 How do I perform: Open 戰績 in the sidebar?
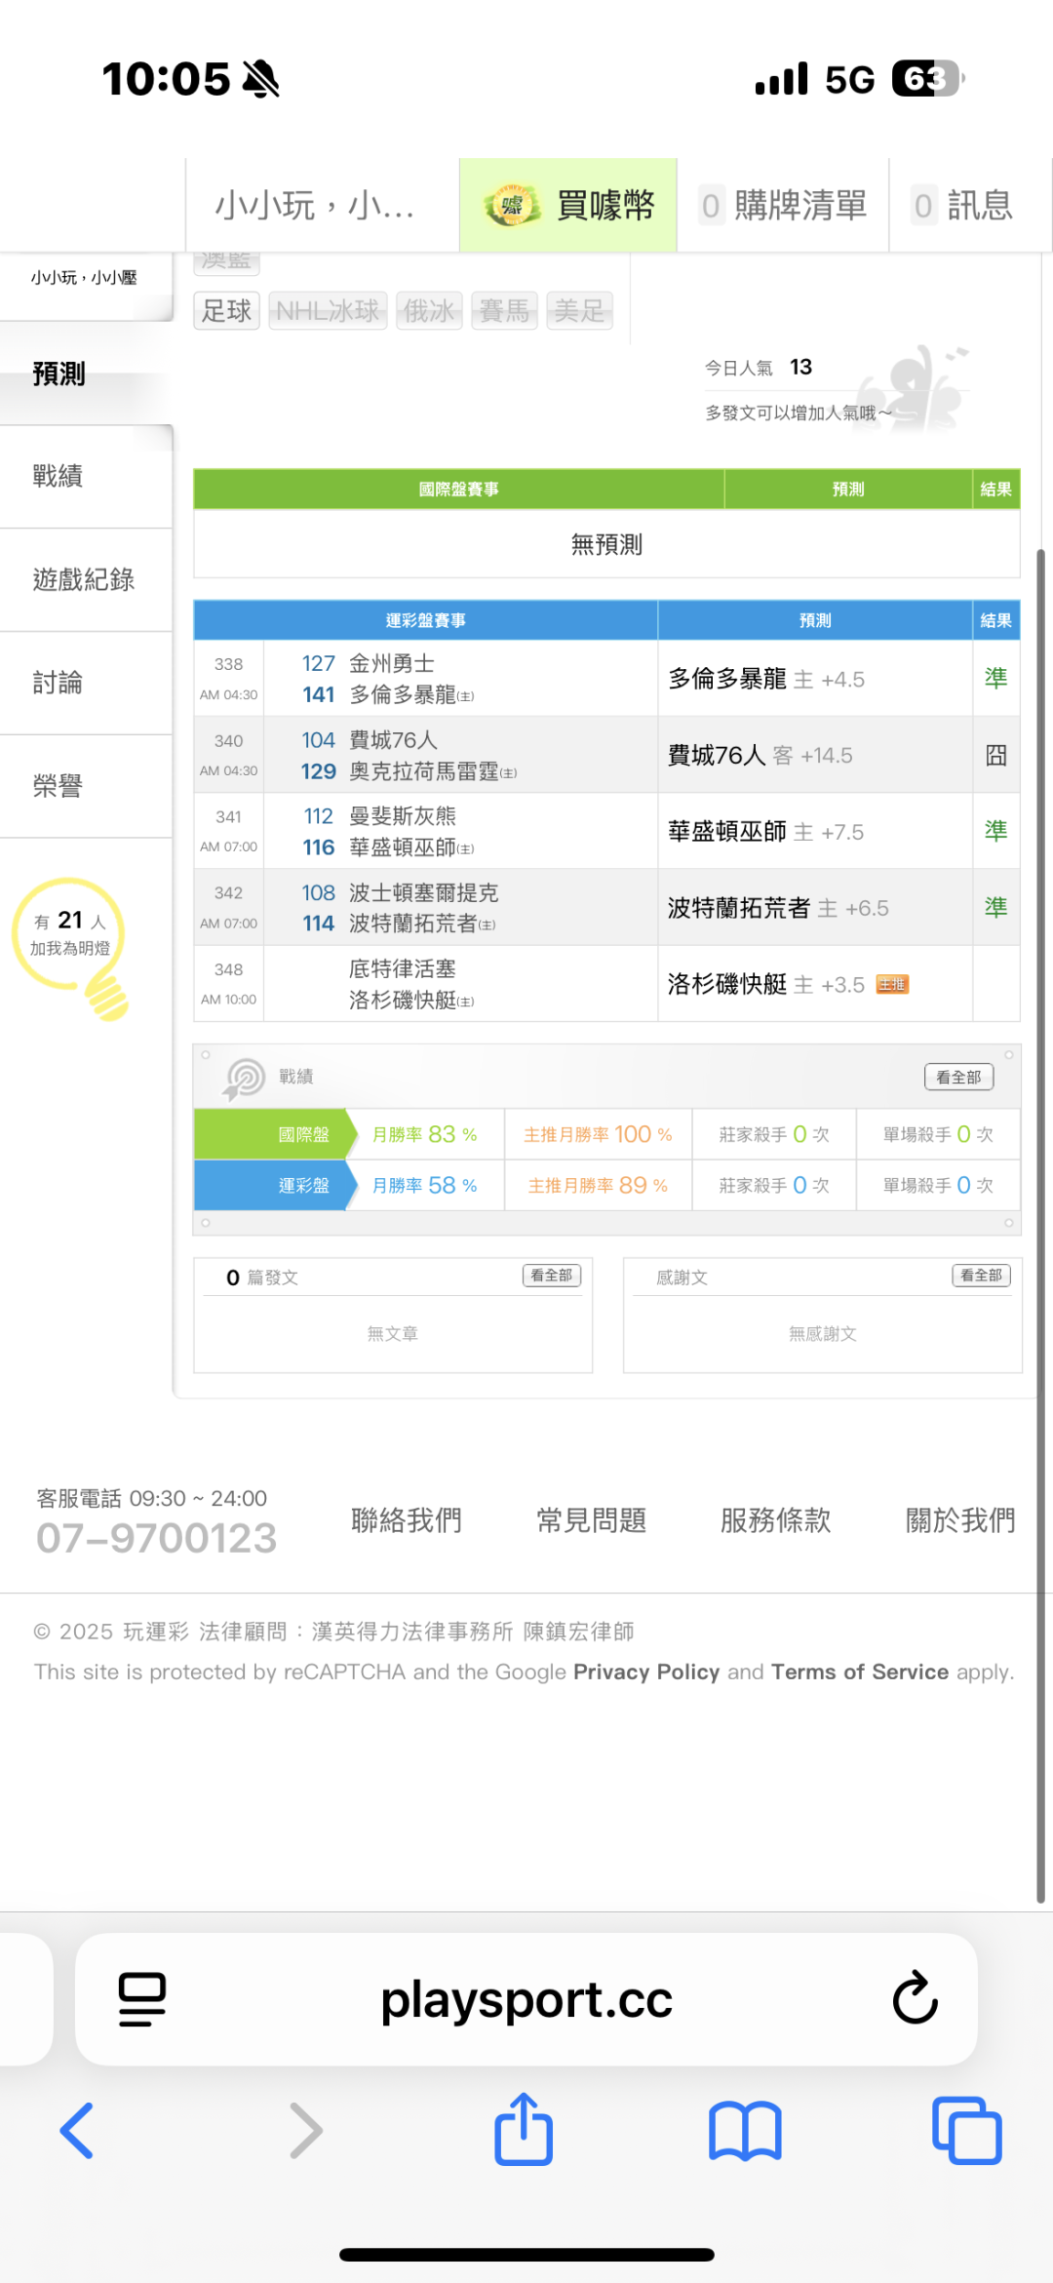pos(58,476)
